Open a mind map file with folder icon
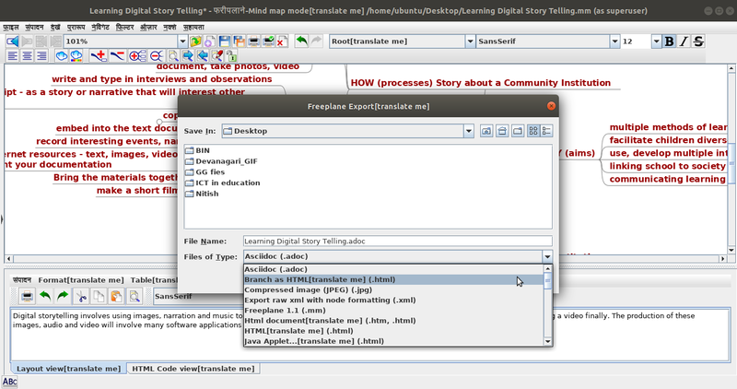The image size is (737, 389). (x=195, y=41)
